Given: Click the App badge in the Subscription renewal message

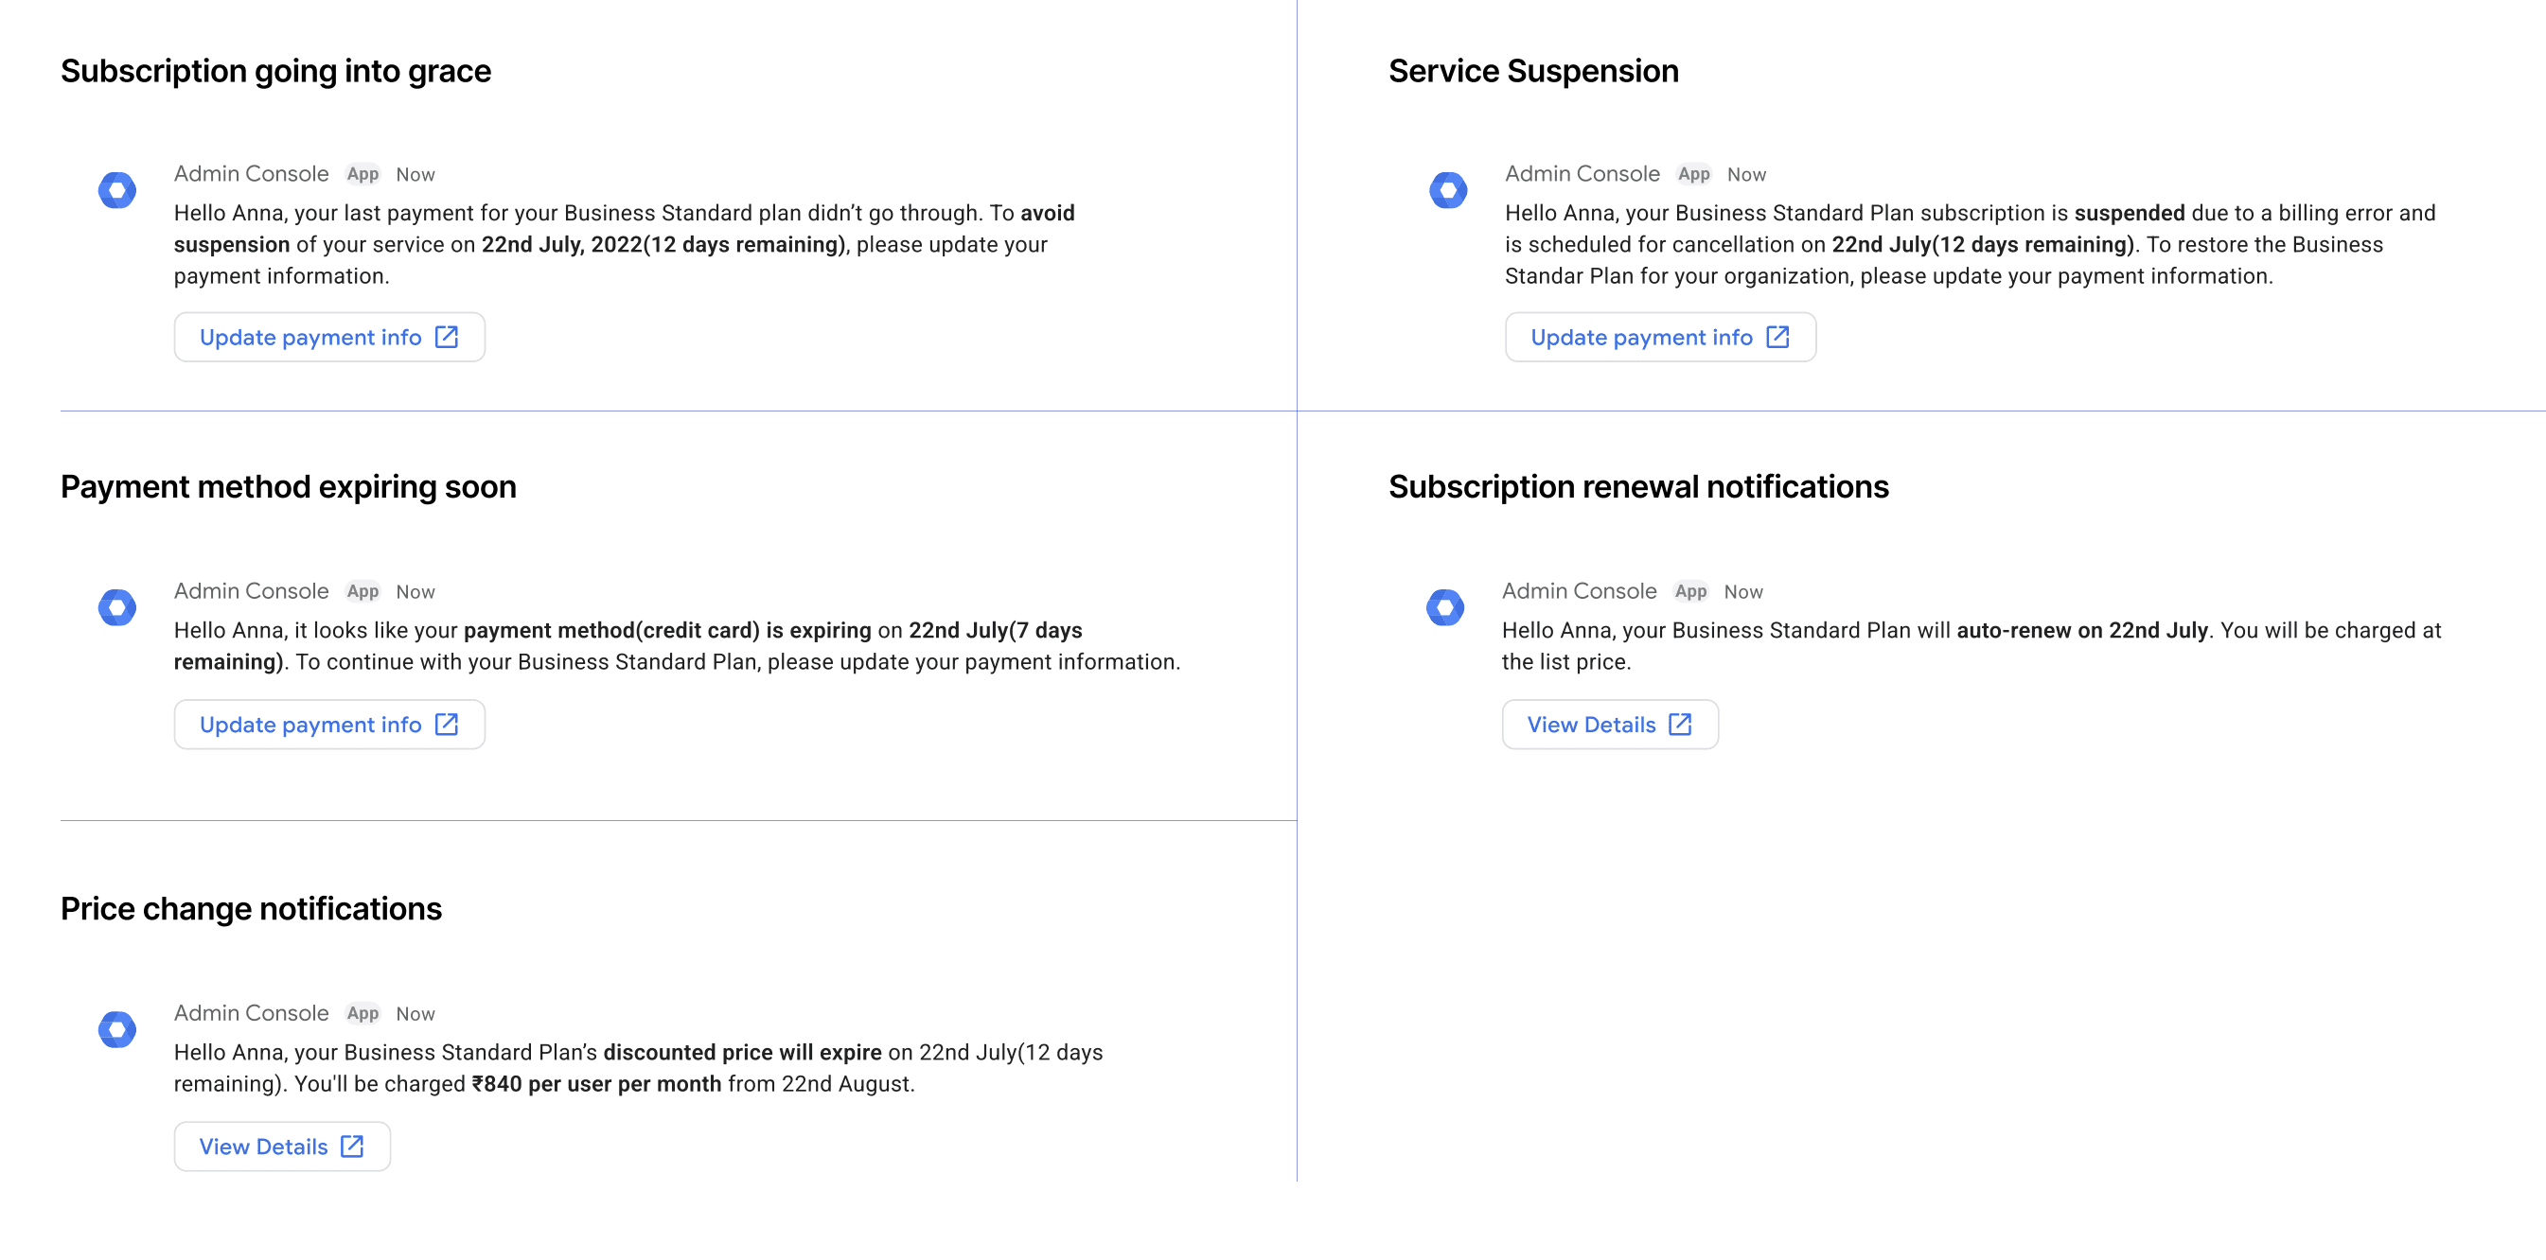Looking at the screenshot, I should click(1690, 591).
